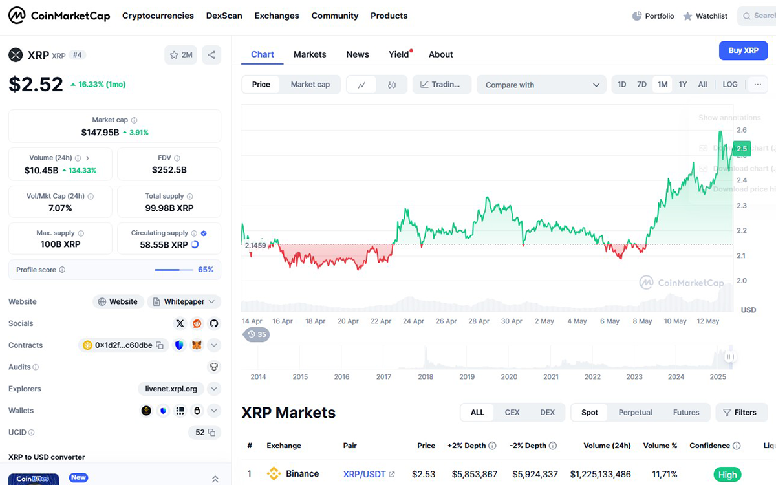Switch to the News tab
Screen dimensions: 776x485
[x=358, y=54]
